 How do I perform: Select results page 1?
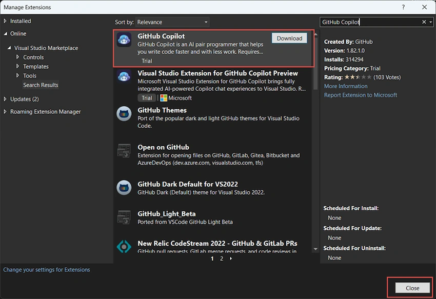[212, 258]
